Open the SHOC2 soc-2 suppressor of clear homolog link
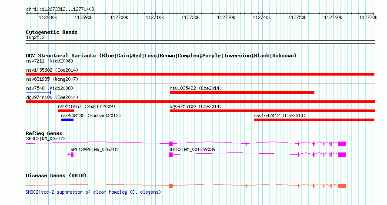387x205 pixels. 93,192
